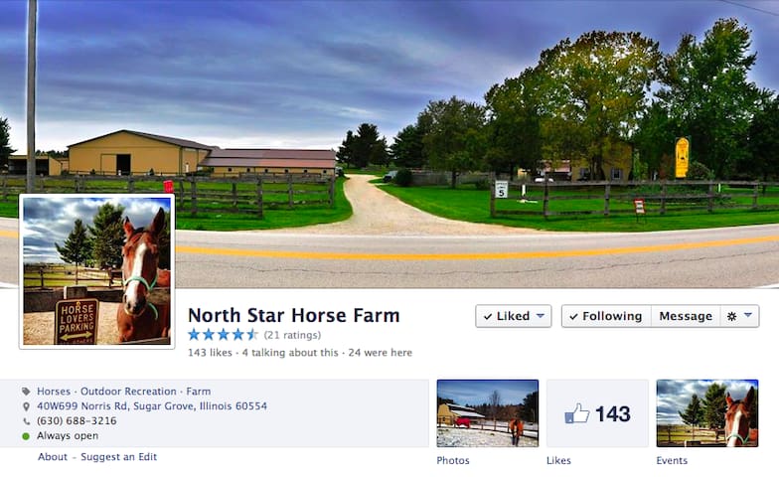Click the blue thumbs-up likes icon
The width and height of the screenshot is (779, 477).
click(576, 413)
